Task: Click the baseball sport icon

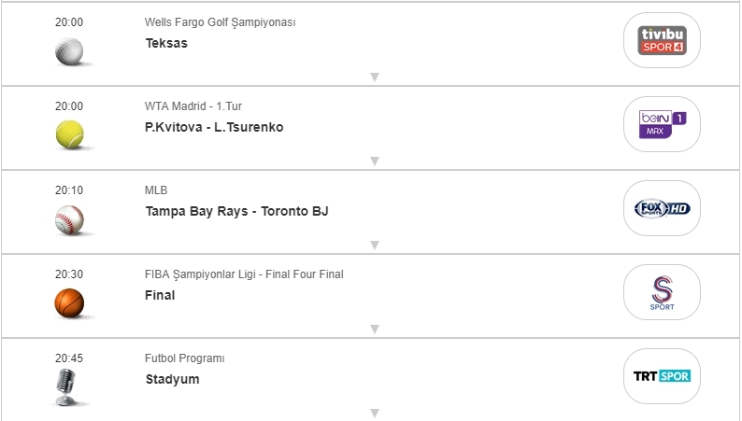Action: (x=69, y=218)
